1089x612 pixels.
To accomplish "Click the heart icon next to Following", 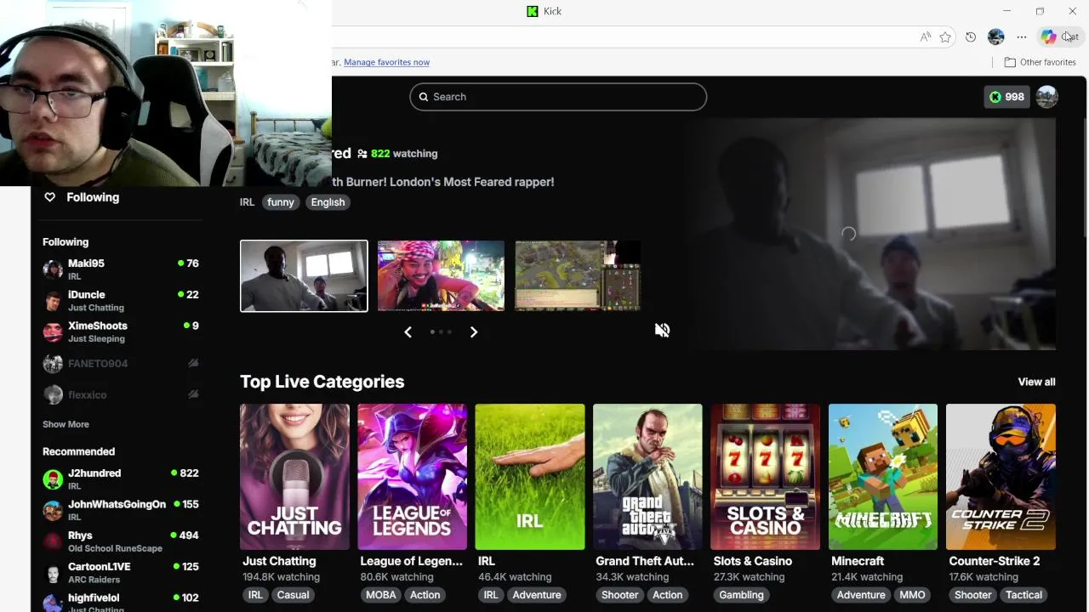I will [x=49, y=197].
